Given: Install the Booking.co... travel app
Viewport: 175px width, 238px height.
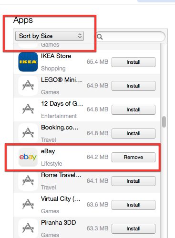Looking at the screenshot, I should click(134, 133).
